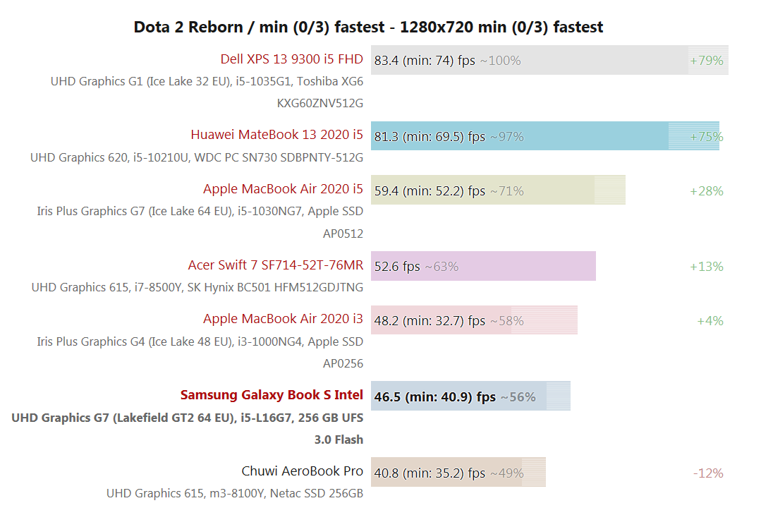The image size is (773, 515).
Task: Open the Dell XPS 13 9300 i5 FHD link
Action: [291, 59]
